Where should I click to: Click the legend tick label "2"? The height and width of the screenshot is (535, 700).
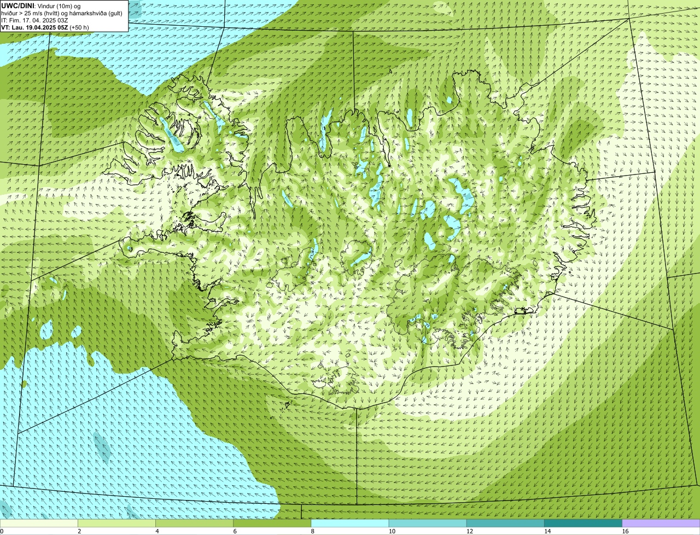point(79,531)
